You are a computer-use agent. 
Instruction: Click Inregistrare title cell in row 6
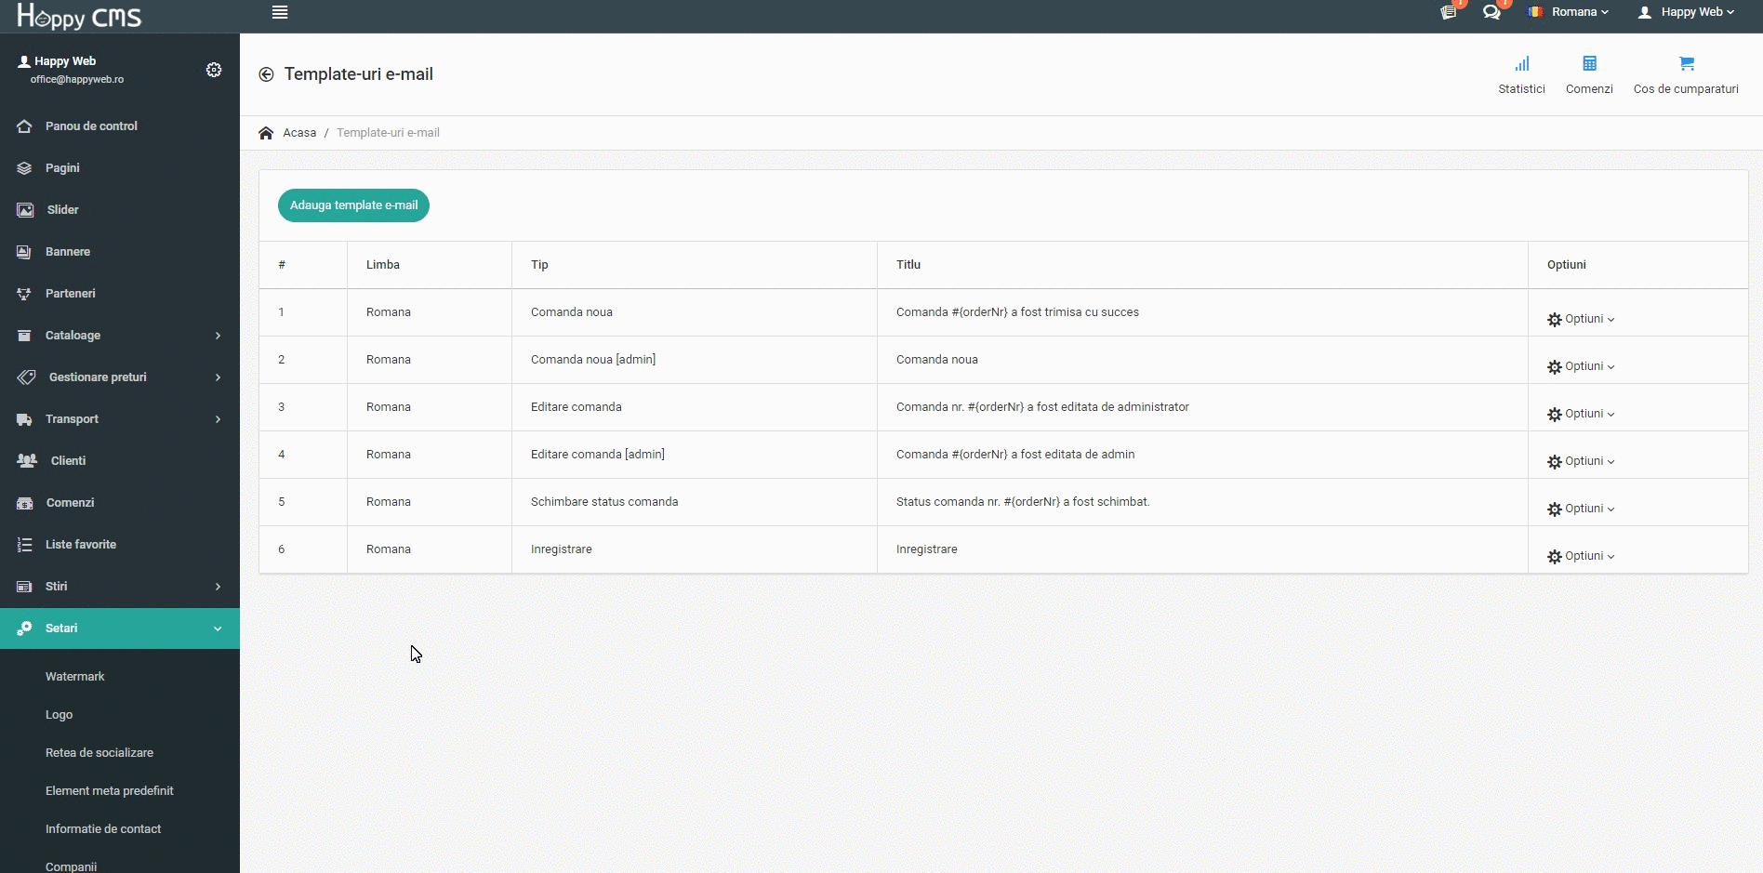[x=927, y=549]
